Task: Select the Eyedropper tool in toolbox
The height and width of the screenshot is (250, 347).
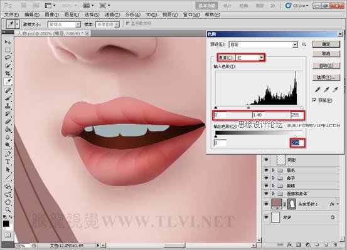Action: 8,81
